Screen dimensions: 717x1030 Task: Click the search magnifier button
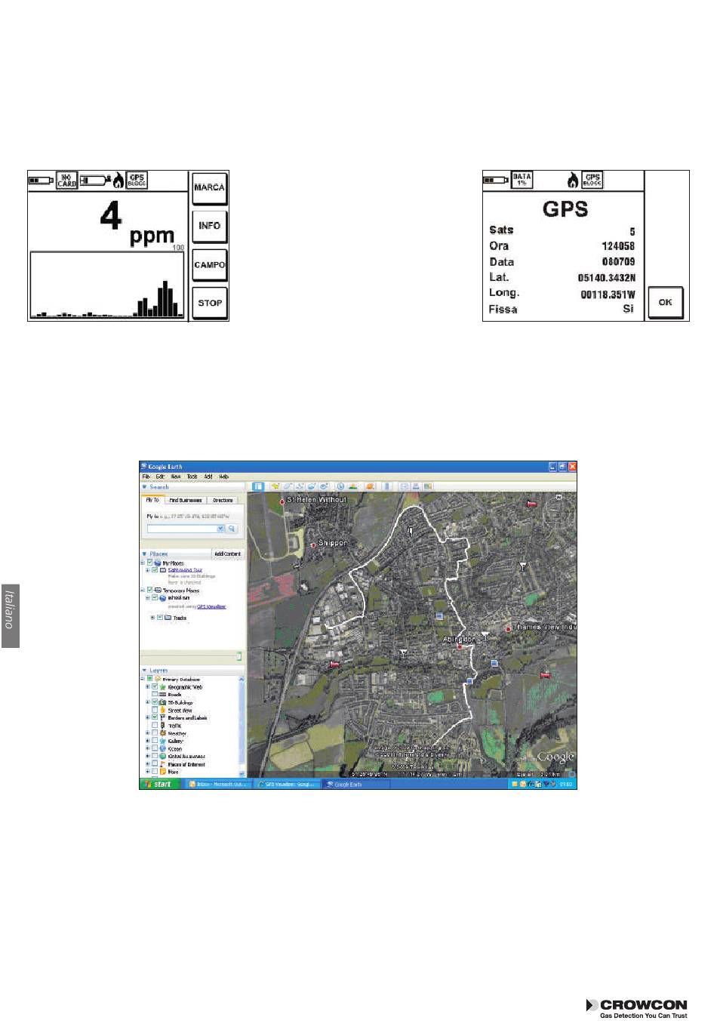tap(232, 529)
